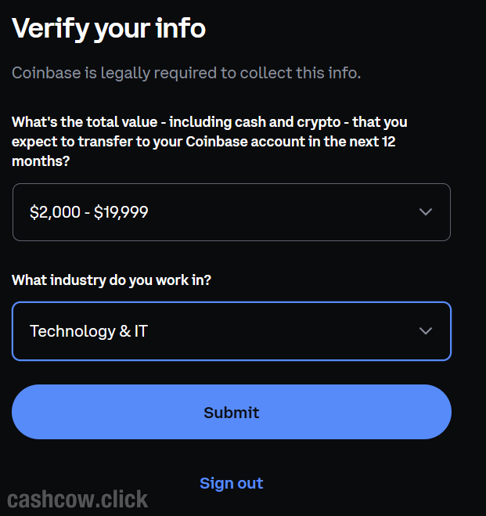Image resolution: width=486 pixels, height=516 pixels.
Task: Click the word "Submit" on the button
Action: tap(231, 413)
